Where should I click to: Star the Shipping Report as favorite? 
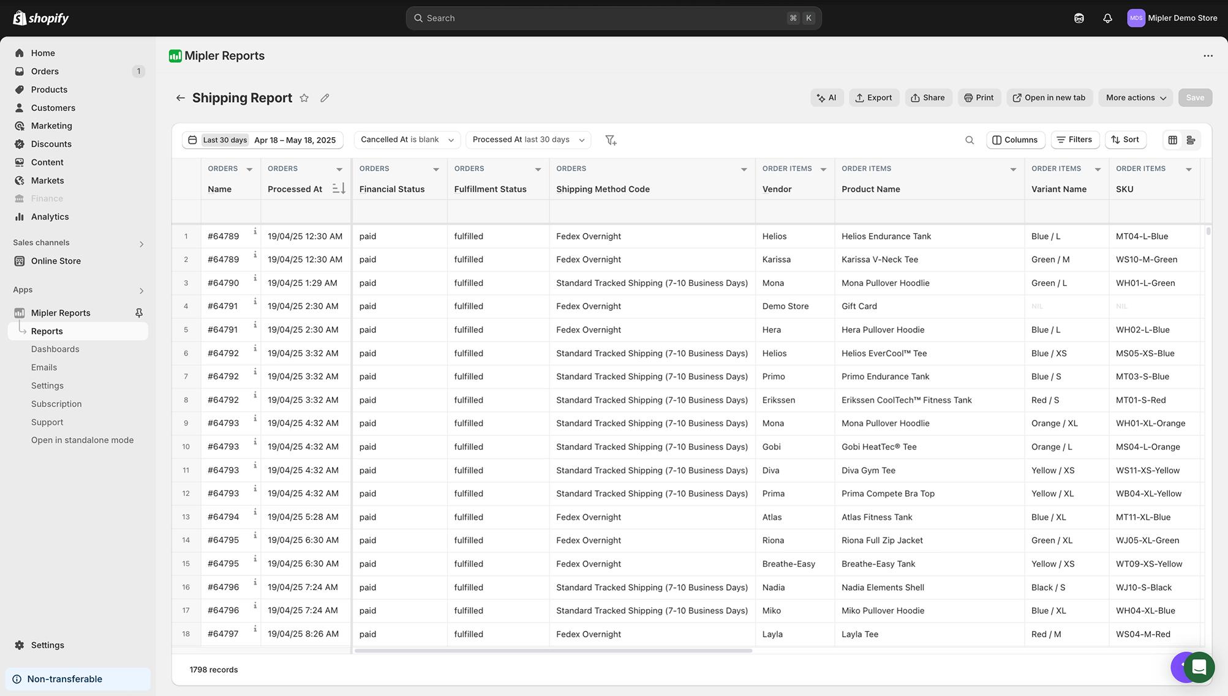pyautogui.click(x=304, y=98)
